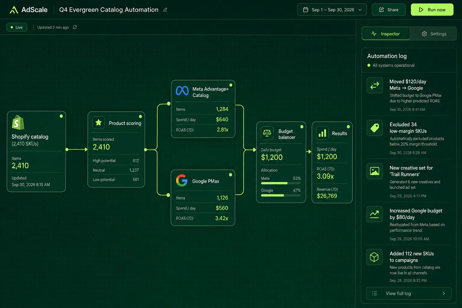
Task: Click the All systems operational status dot
Action: [369, 65]
